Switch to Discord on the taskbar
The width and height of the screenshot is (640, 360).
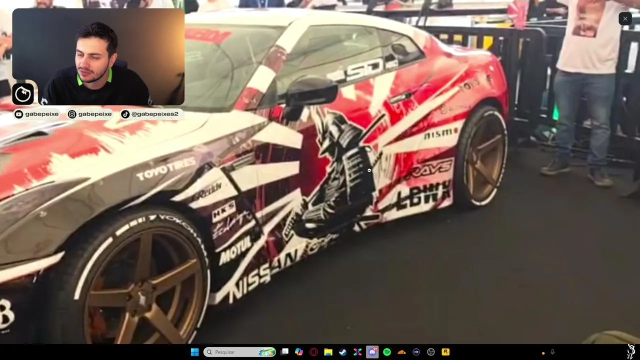(x=372, y=352)
